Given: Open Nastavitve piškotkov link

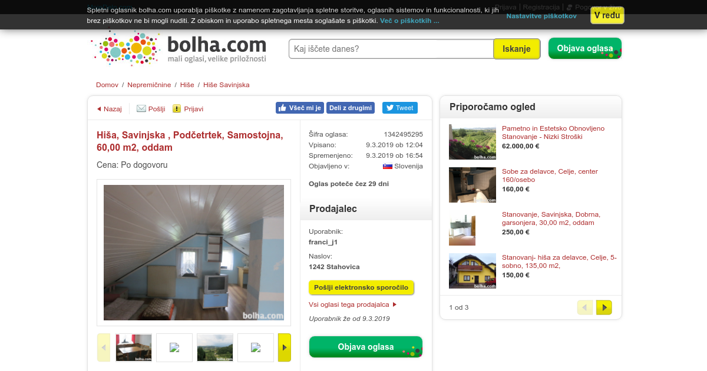Looking at the screenshot, I should (x=541, y=16).
